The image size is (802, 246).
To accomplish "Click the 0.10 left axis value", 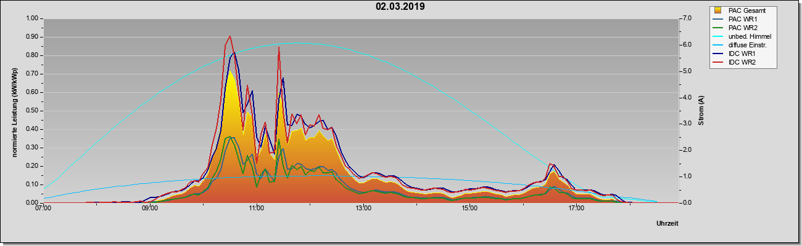I will coord(32,184).
